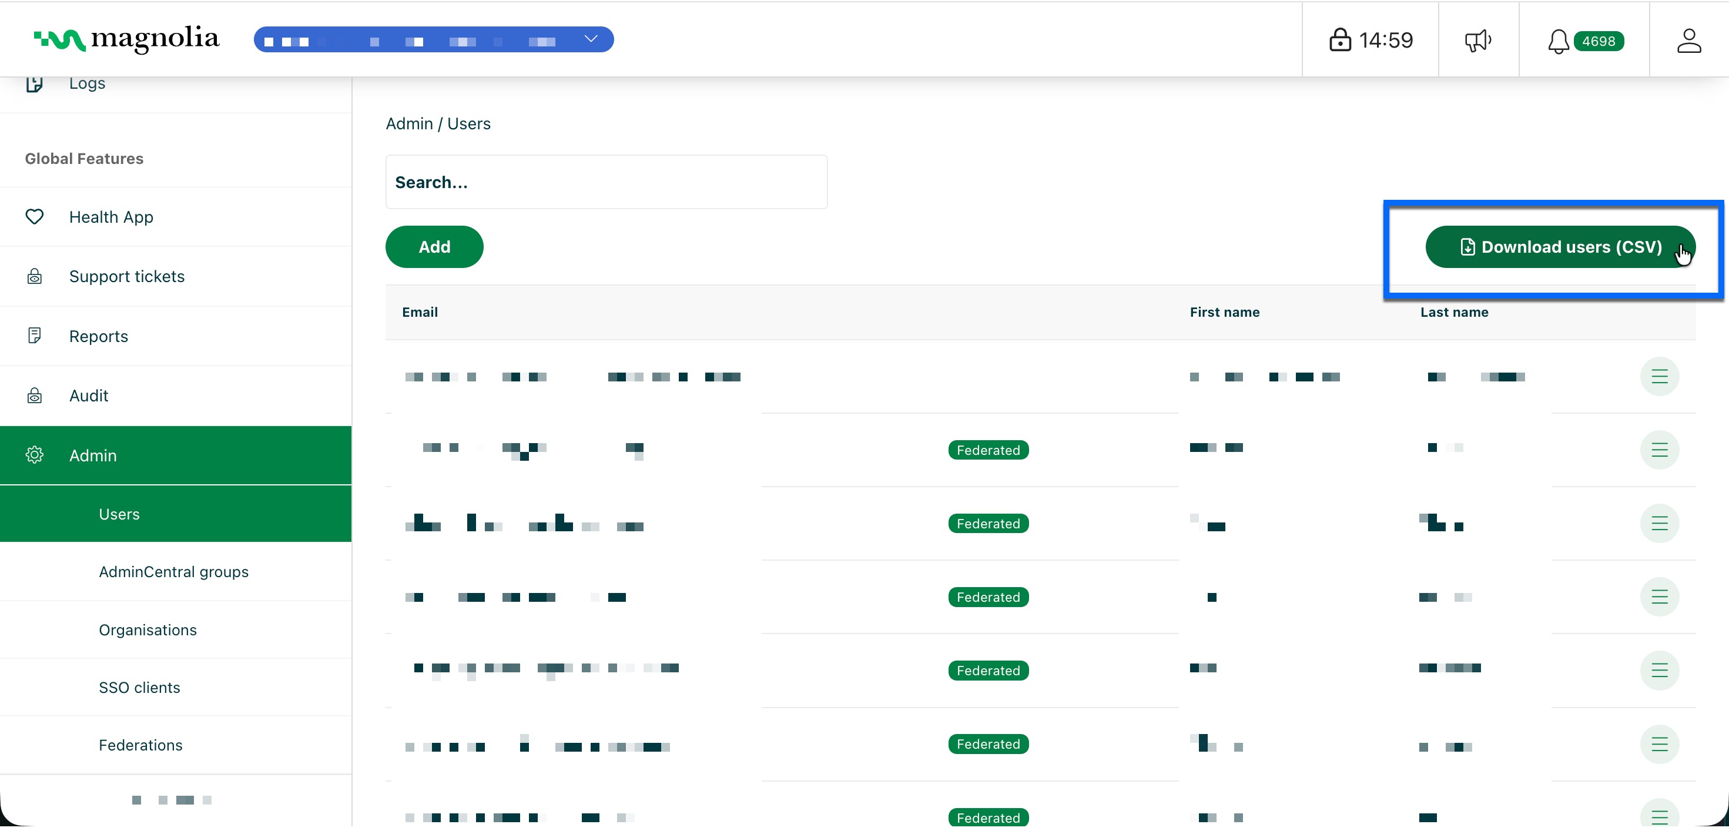Image resolution: width=1729 pixels, height=831 pixels.
Task: Click the session lock timer icon
Action: (x=1340, y=41)
